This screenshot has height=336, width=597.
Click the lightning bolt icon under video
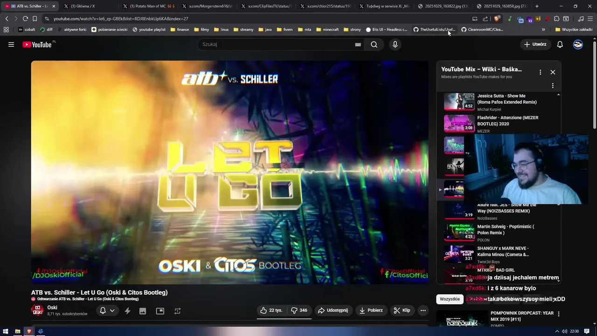tap(127, 311)
